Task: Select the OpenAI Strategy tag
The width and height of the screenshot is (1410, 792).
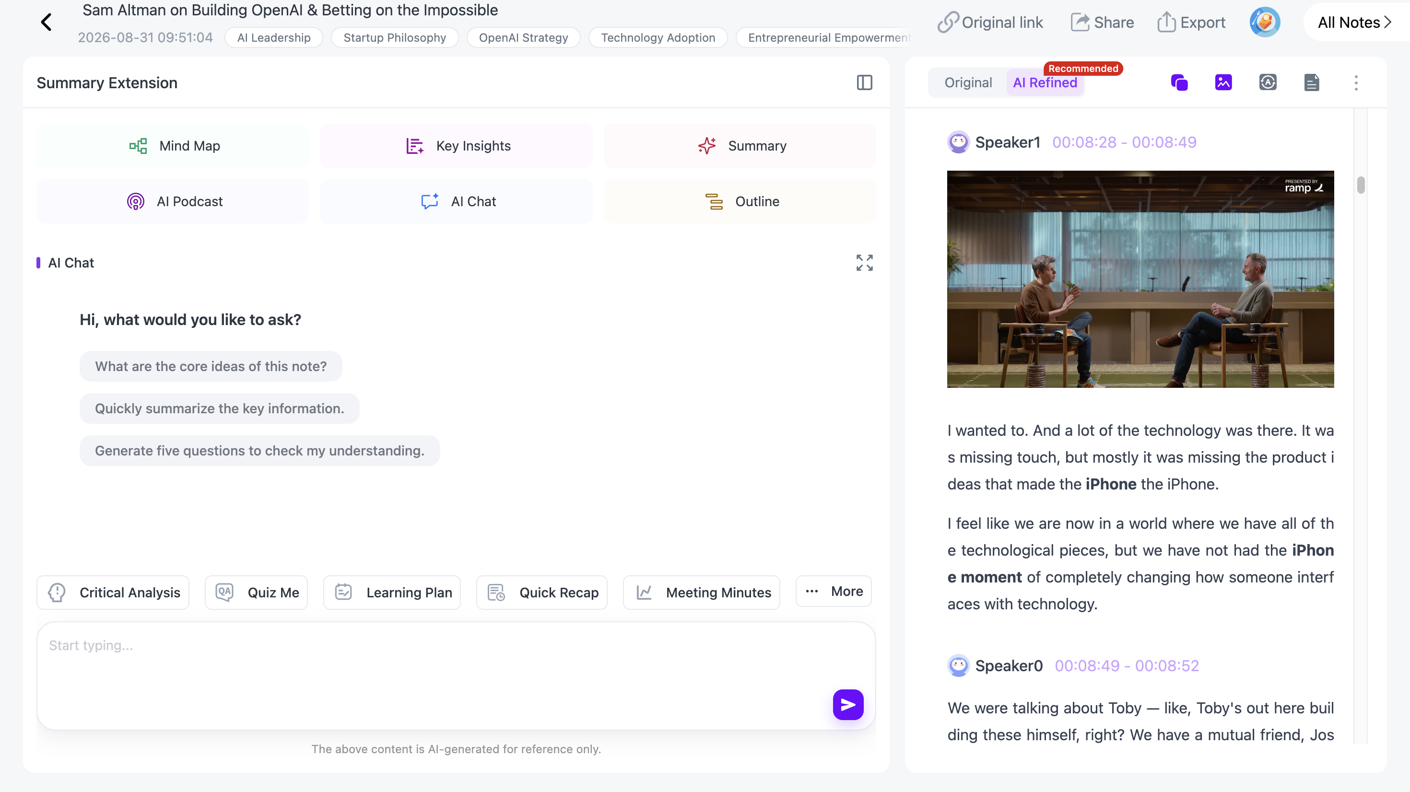Action: [523, 37]
